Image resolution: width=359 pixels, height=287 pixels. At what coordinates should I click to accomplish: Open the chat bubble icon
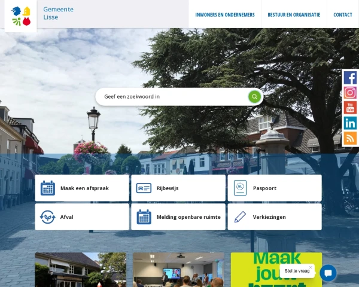click(328, 273)
